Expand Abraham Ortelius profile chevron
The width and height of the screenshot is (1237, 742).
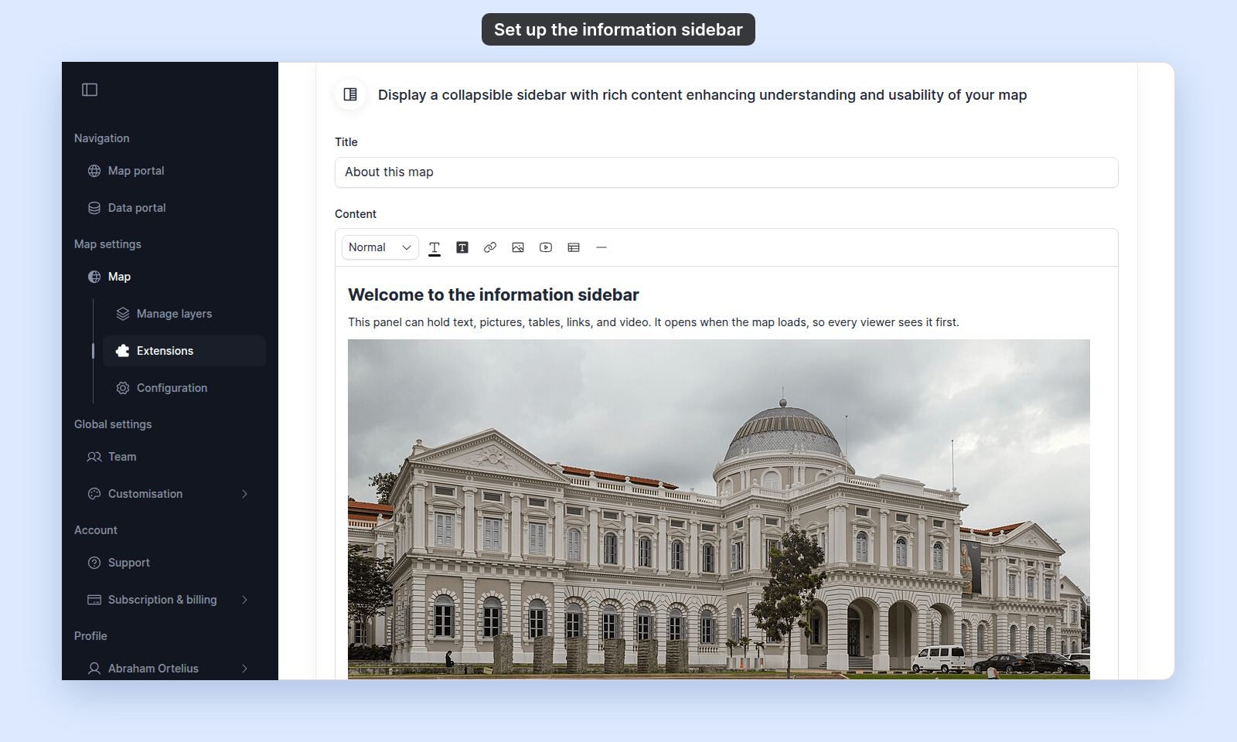(244, 669)
